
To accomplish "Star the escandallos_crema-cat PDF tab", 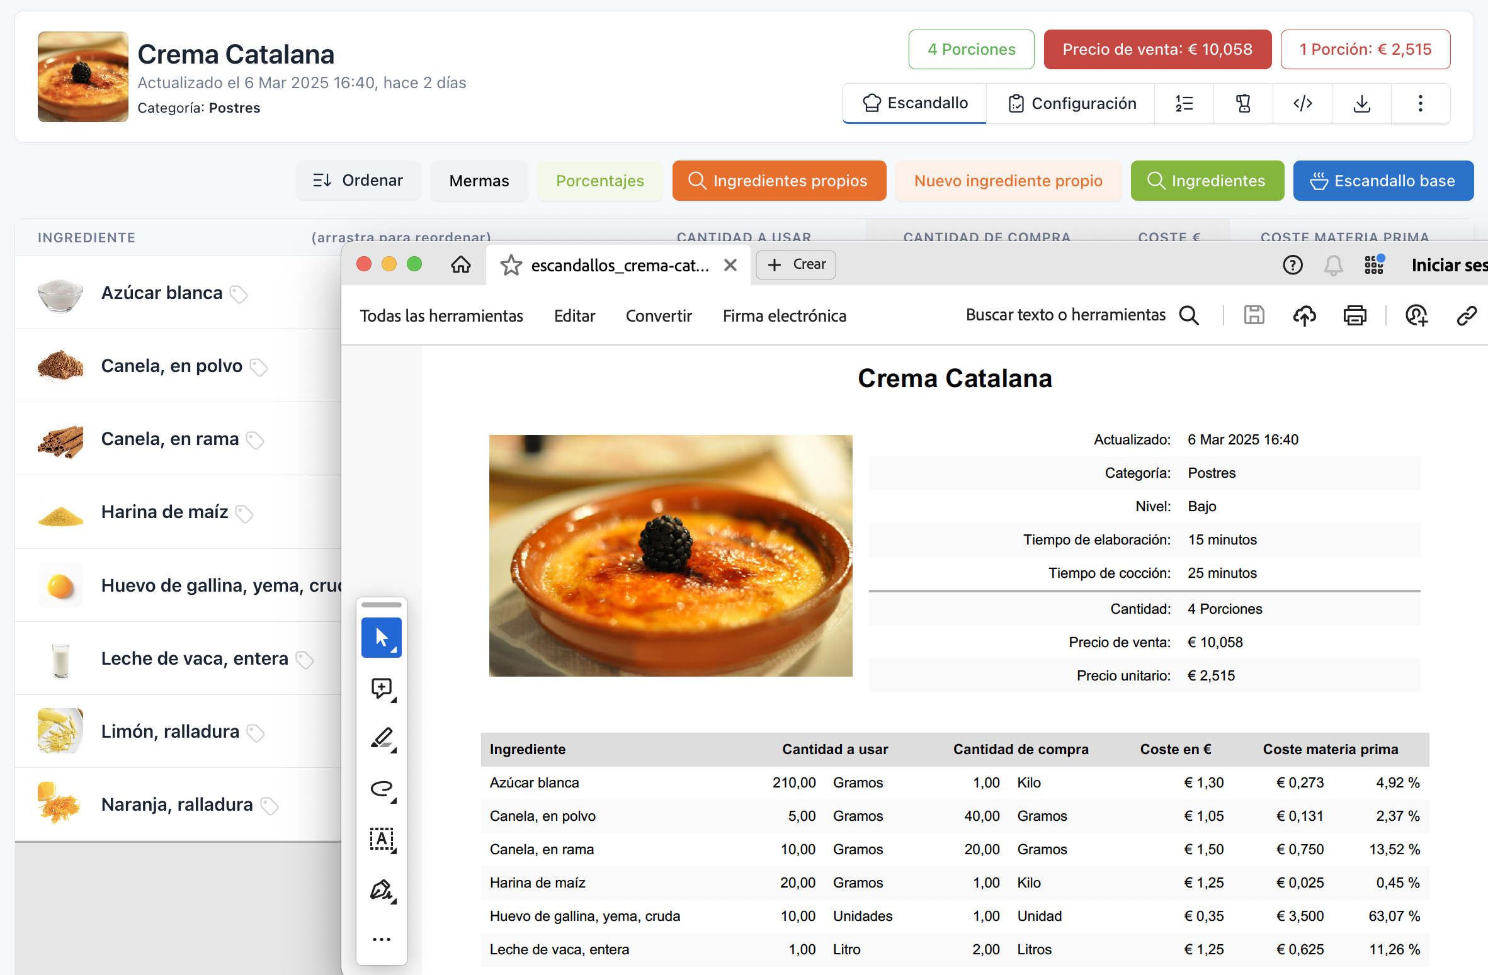I will (511, 265).
